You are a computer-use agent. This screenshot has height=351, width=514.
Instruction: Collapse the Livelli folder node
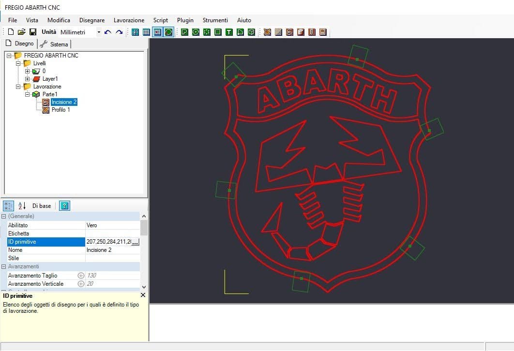click(x=18, y=63)
